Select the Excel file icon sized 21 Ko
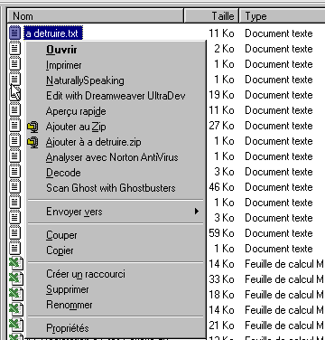Image resolution: width=325 pixels, height=340 pixels. click(16, 326)
